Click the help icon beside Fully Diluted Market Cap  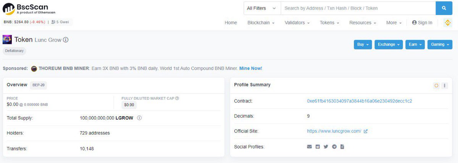(177, 98)
